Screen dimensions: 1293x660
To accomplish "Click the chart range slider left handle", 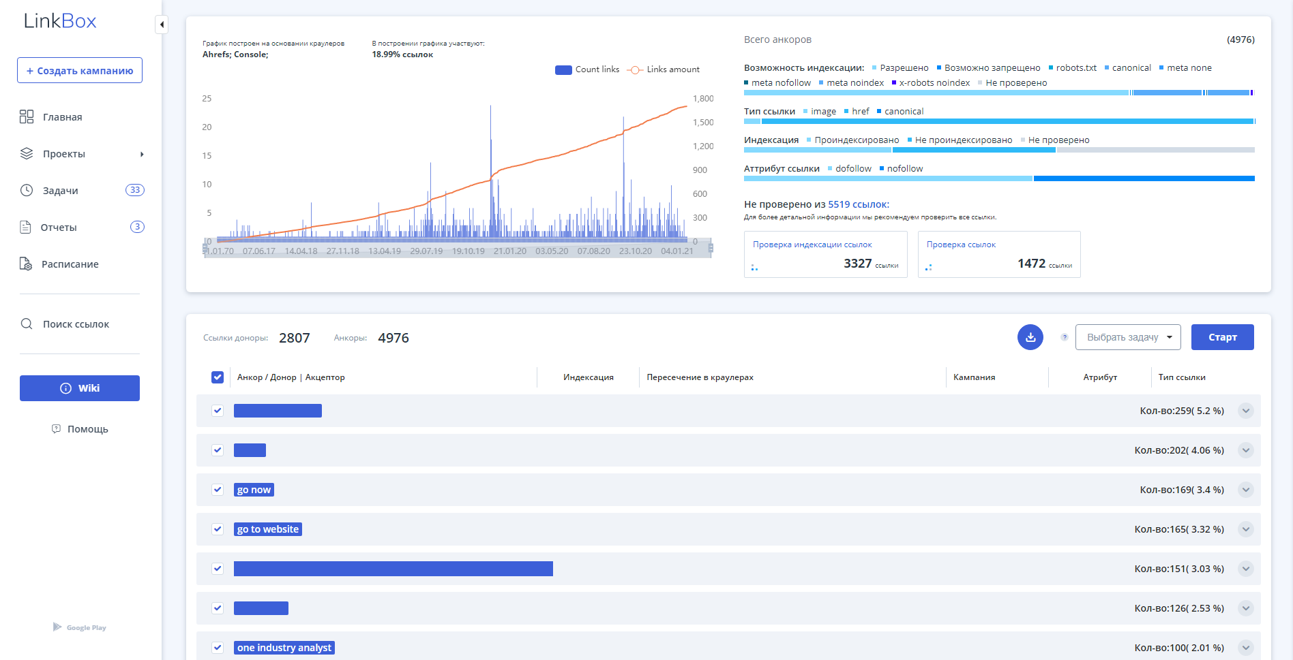I will pos(205,248).
